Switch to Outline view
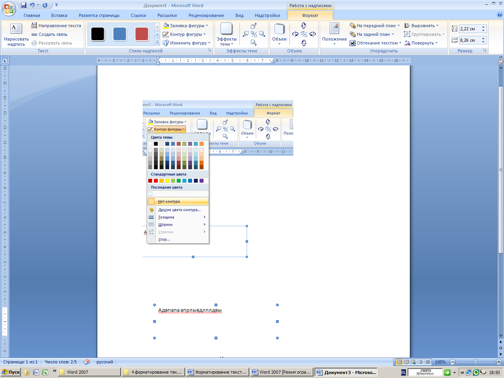Image resolution: width=504 pixels, height=378 pixels. coord(421,362)
